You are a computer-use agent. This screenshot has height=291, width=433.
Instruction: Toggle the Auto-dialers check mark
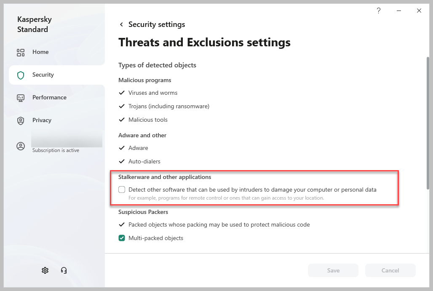[122, 161]
